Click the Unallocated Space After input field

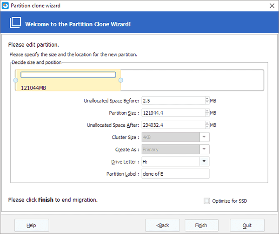point(173,125)
